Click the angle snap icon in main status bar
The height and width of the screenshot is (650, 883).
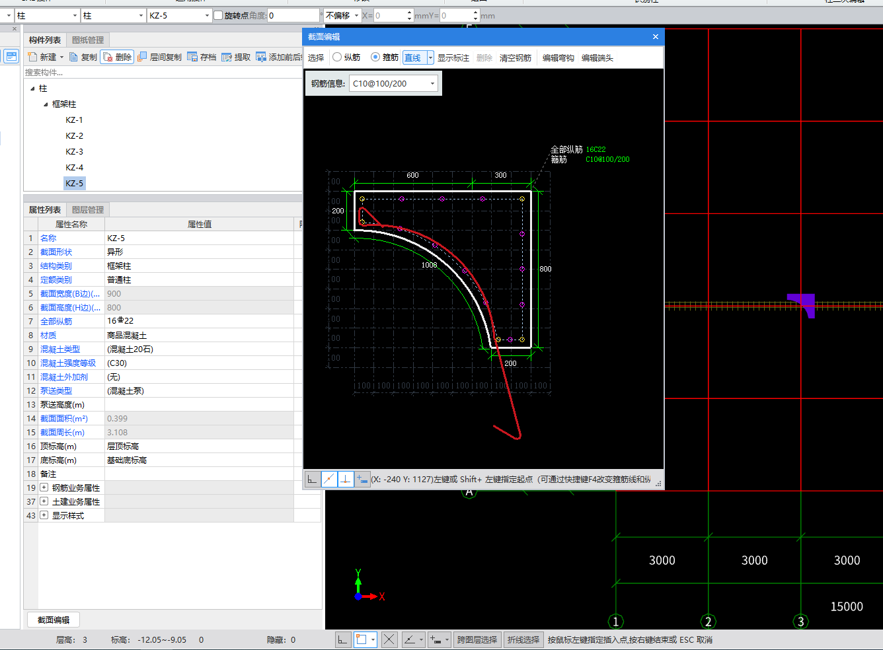click(410, 639)
